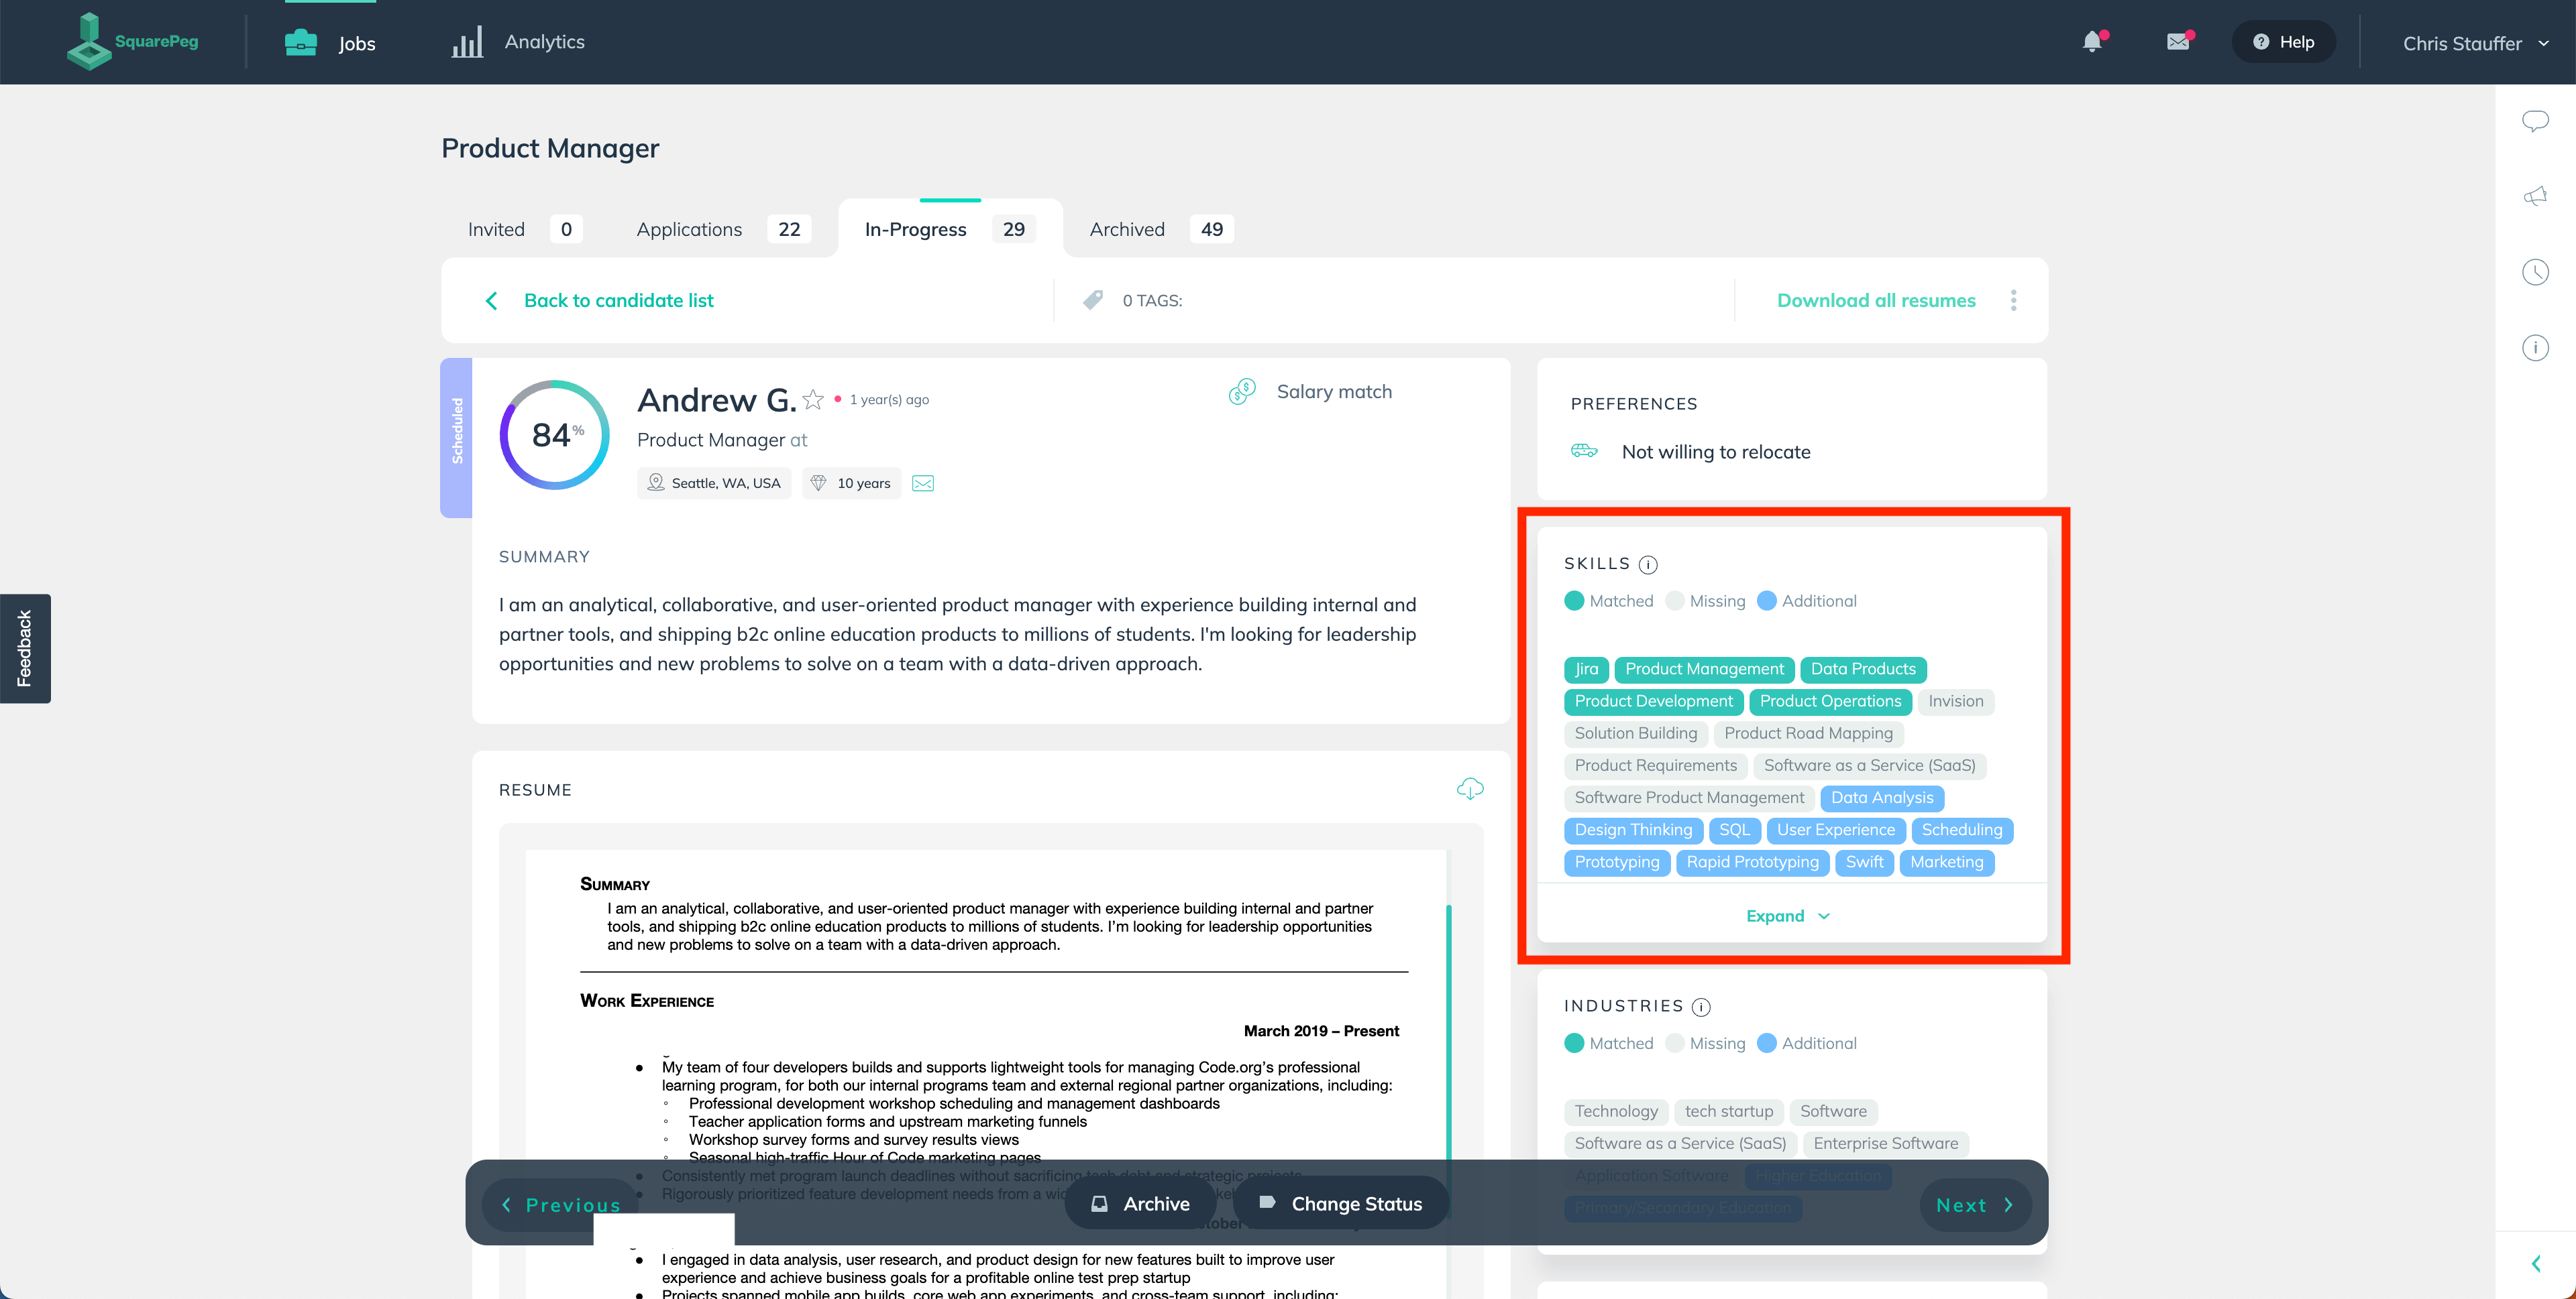
Task: Click the Invision skill tag
Action: pyautogui.click(x=1955, y=702)
